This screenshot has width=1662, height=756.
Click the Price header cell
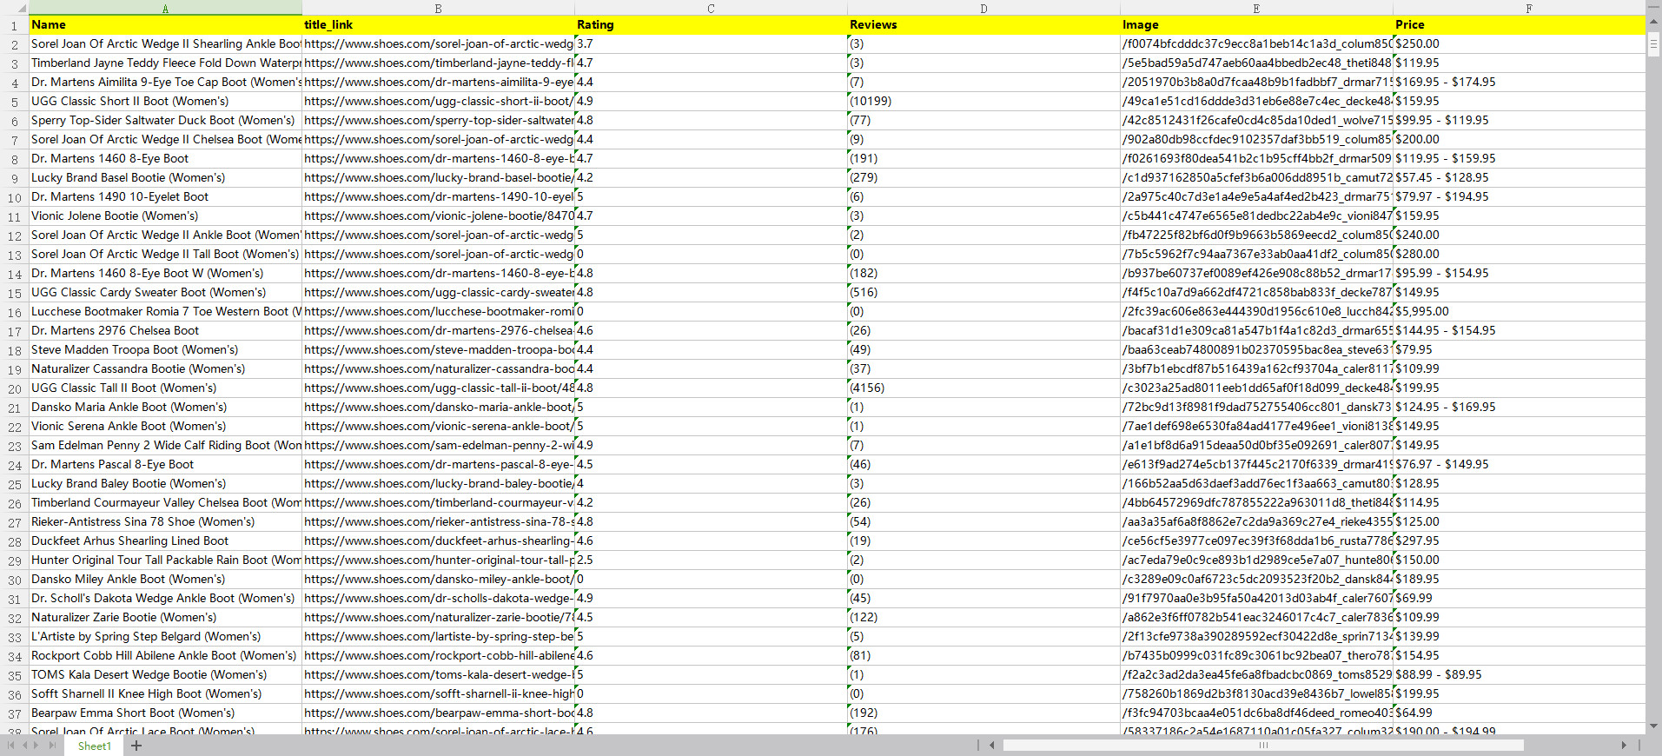point(1519,25)
